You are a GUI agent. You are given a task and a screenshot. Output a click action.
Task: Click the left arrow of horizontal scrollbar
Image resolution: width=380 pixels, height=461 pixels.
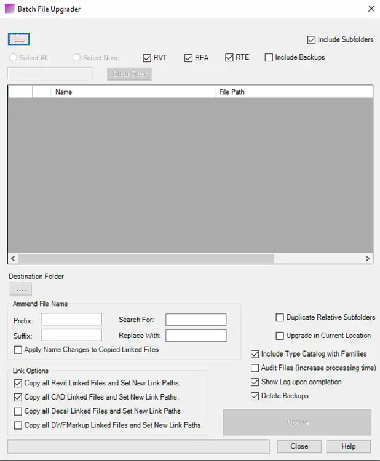click(13, 258)
